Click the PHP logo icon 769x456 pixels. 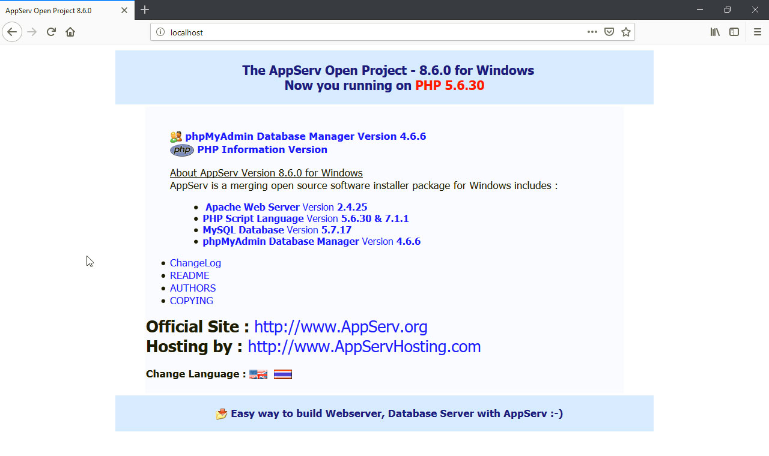(181, 150)
